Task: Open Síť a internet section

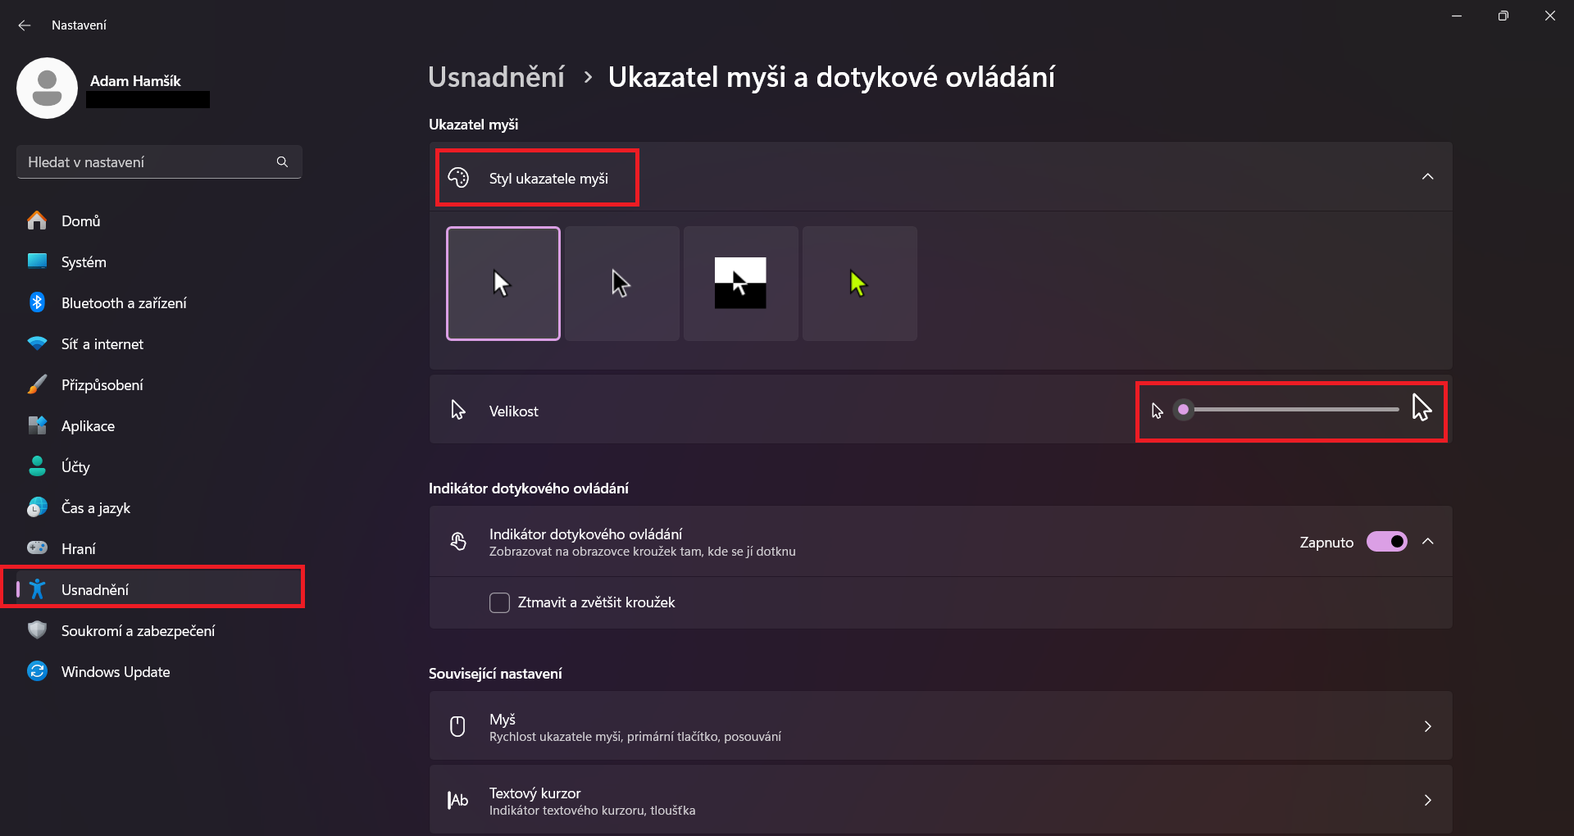Action: (102, 343)
